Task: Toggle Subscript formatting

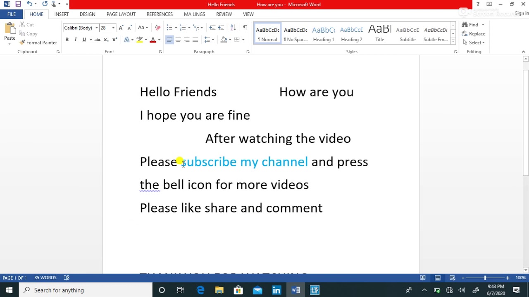Action: [x=106, y=40]
